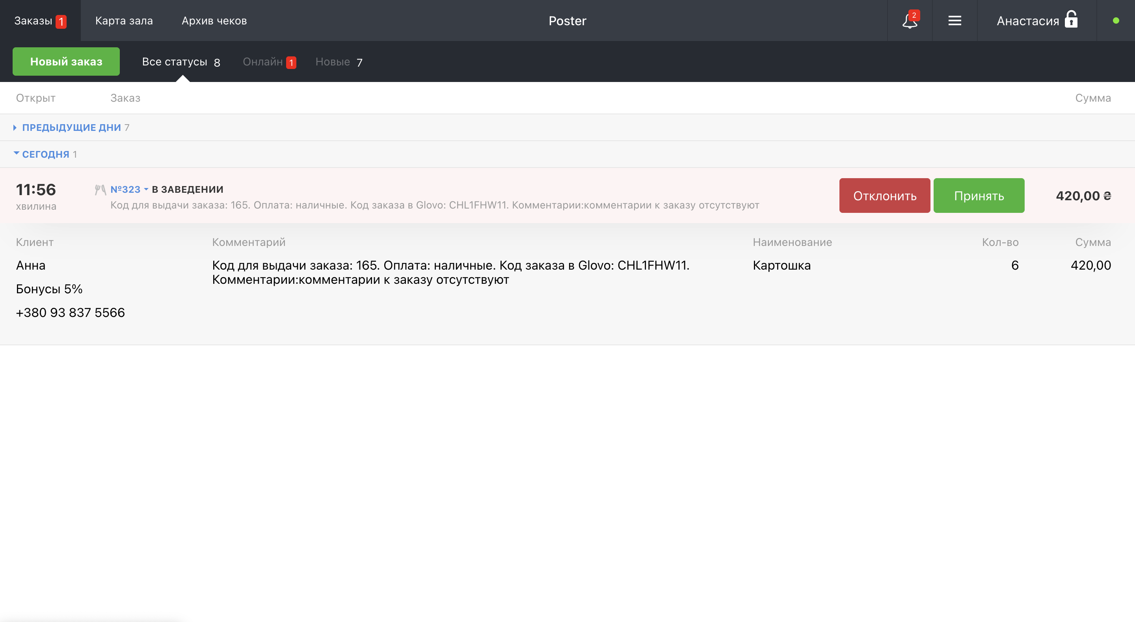Open the hamburger menu icon
1135x622 pixels.
coord(955,21)
